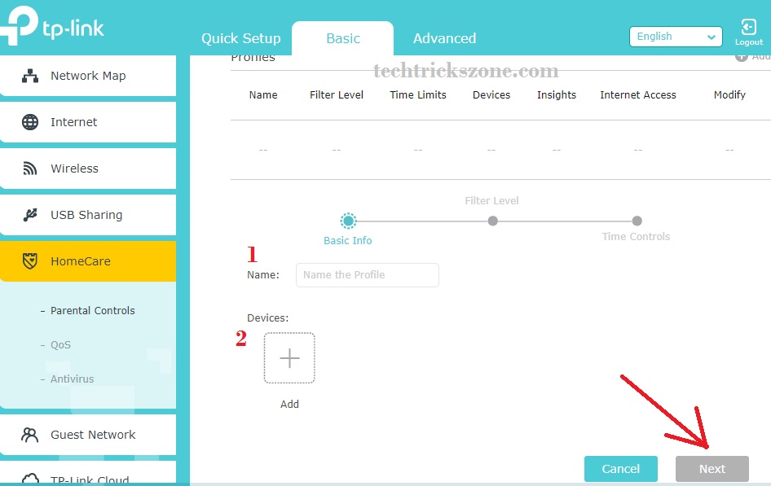771x486 pixels.
Task: Click the Cancel button
Action: (x=620, y=468)
